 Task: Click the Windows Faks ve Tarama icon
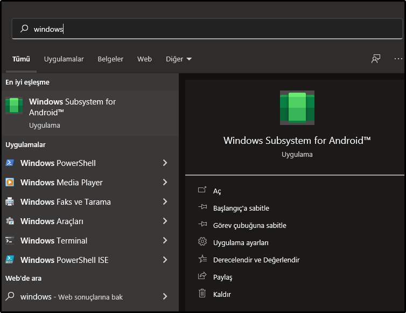tap(10, 202)
